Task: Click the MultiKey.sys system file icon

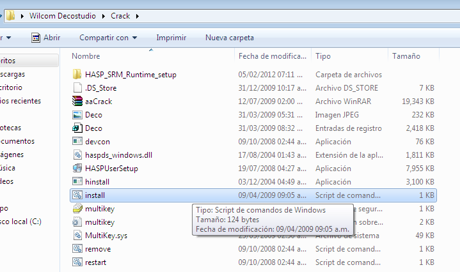Action: tap(77, 235)
